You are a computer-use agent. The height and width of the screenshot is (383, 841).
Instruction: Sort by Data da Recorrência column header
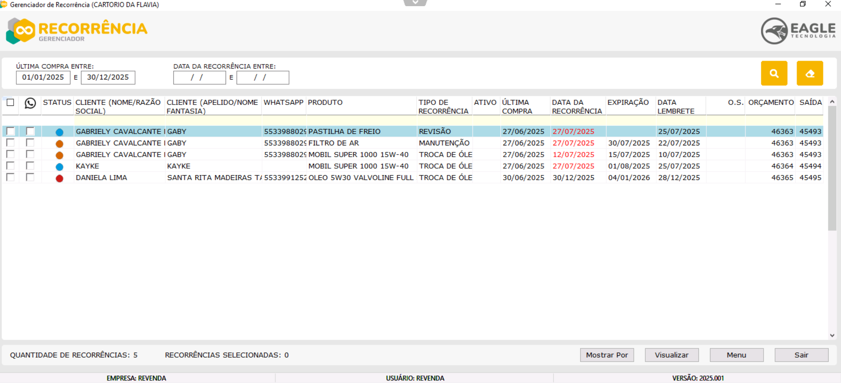click(577, 107)
